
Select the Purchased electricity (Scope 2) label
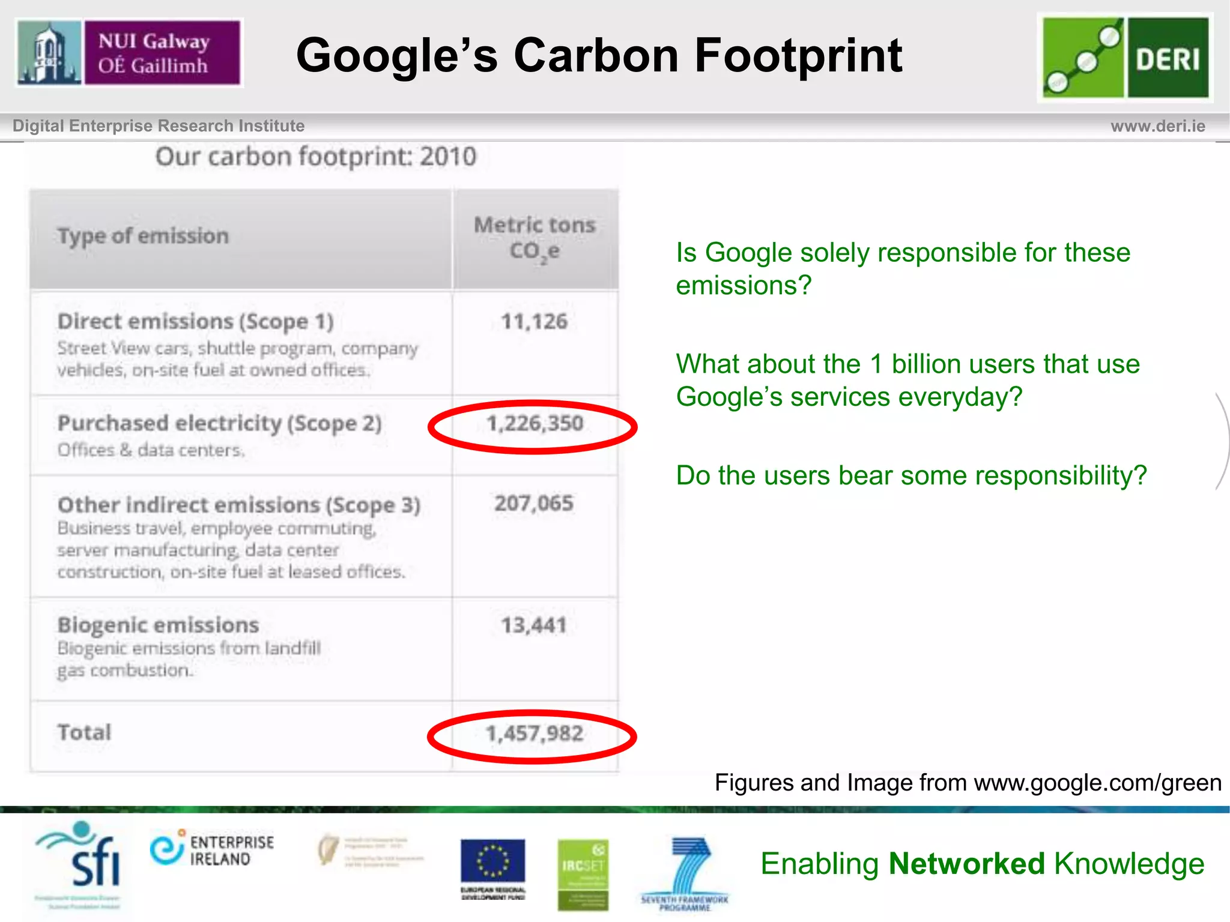point(219,424)
